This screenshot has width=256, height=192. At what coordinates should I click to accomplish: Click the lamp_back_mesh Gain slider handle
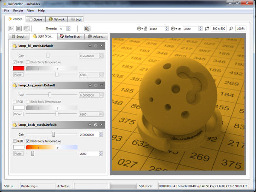point(53,134)
